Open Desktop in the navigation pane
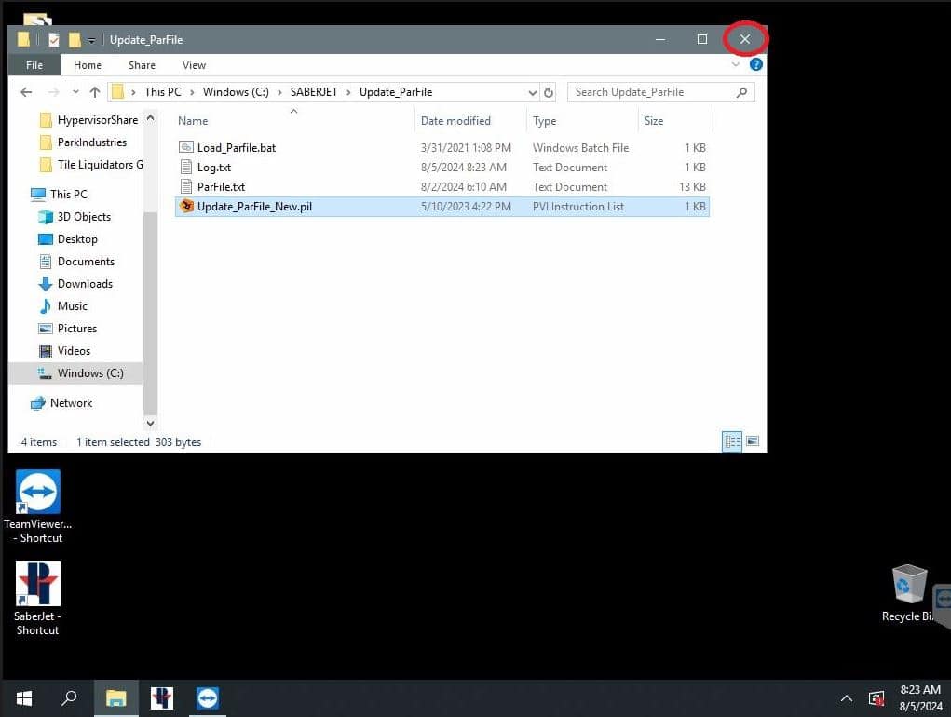This screenshot has width=951, height=717. (68, 239)
